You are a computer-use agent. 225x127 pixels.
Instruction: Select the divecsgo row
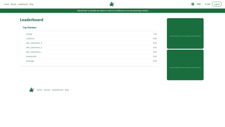click(x=90, y=61)
